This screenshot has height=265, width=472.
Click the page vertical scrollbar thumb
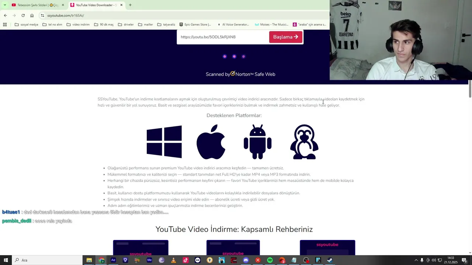pyautogui.click(x=470, y=88)
